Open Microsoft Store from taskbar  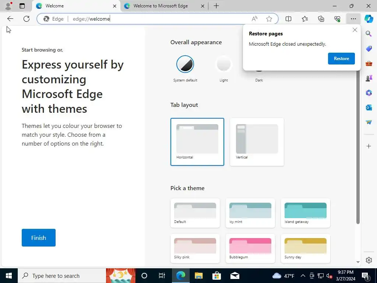point(216,276)
